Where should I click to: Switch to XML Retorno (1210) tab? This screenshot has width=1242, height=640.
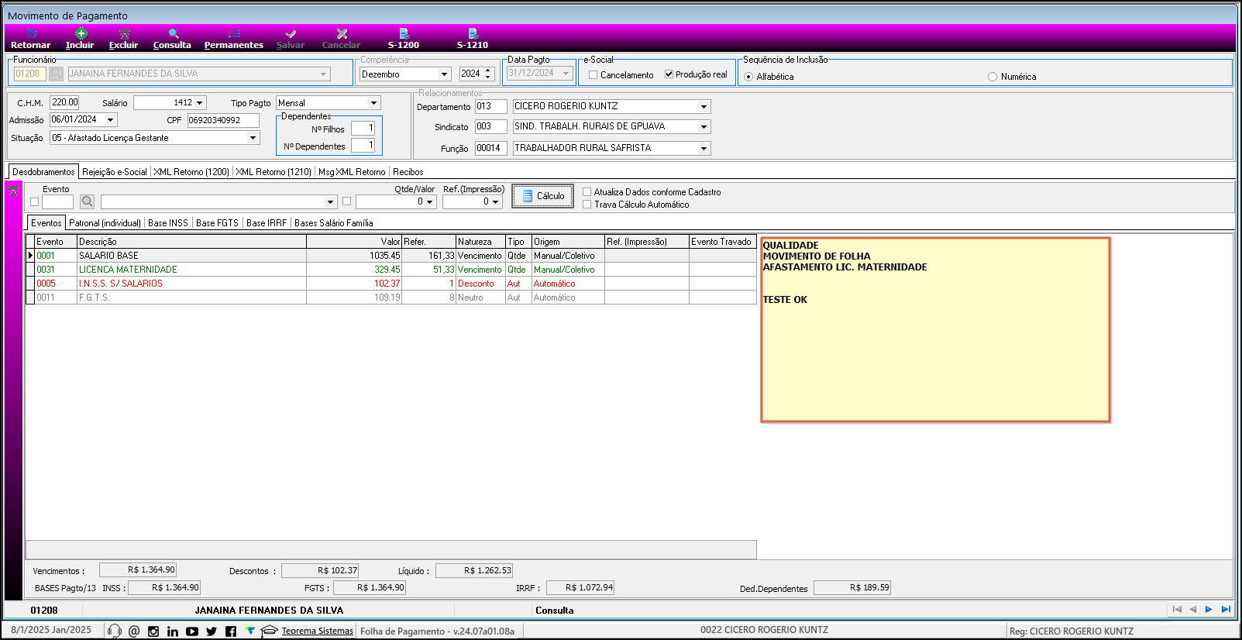click(x=274, y=172)
